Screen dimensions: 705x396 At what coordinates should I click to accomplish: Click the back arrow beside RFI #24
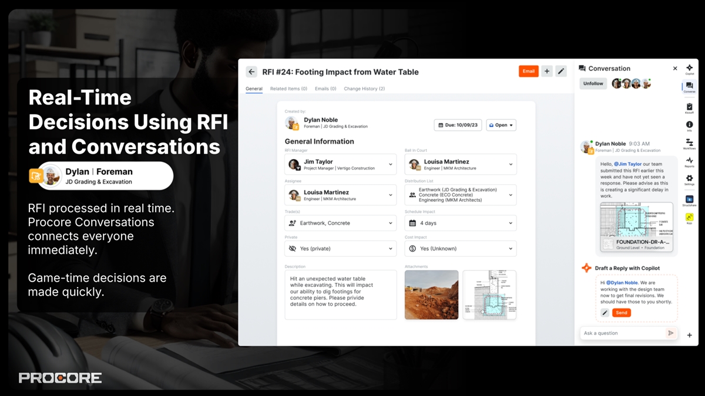[x=251, y=72]
